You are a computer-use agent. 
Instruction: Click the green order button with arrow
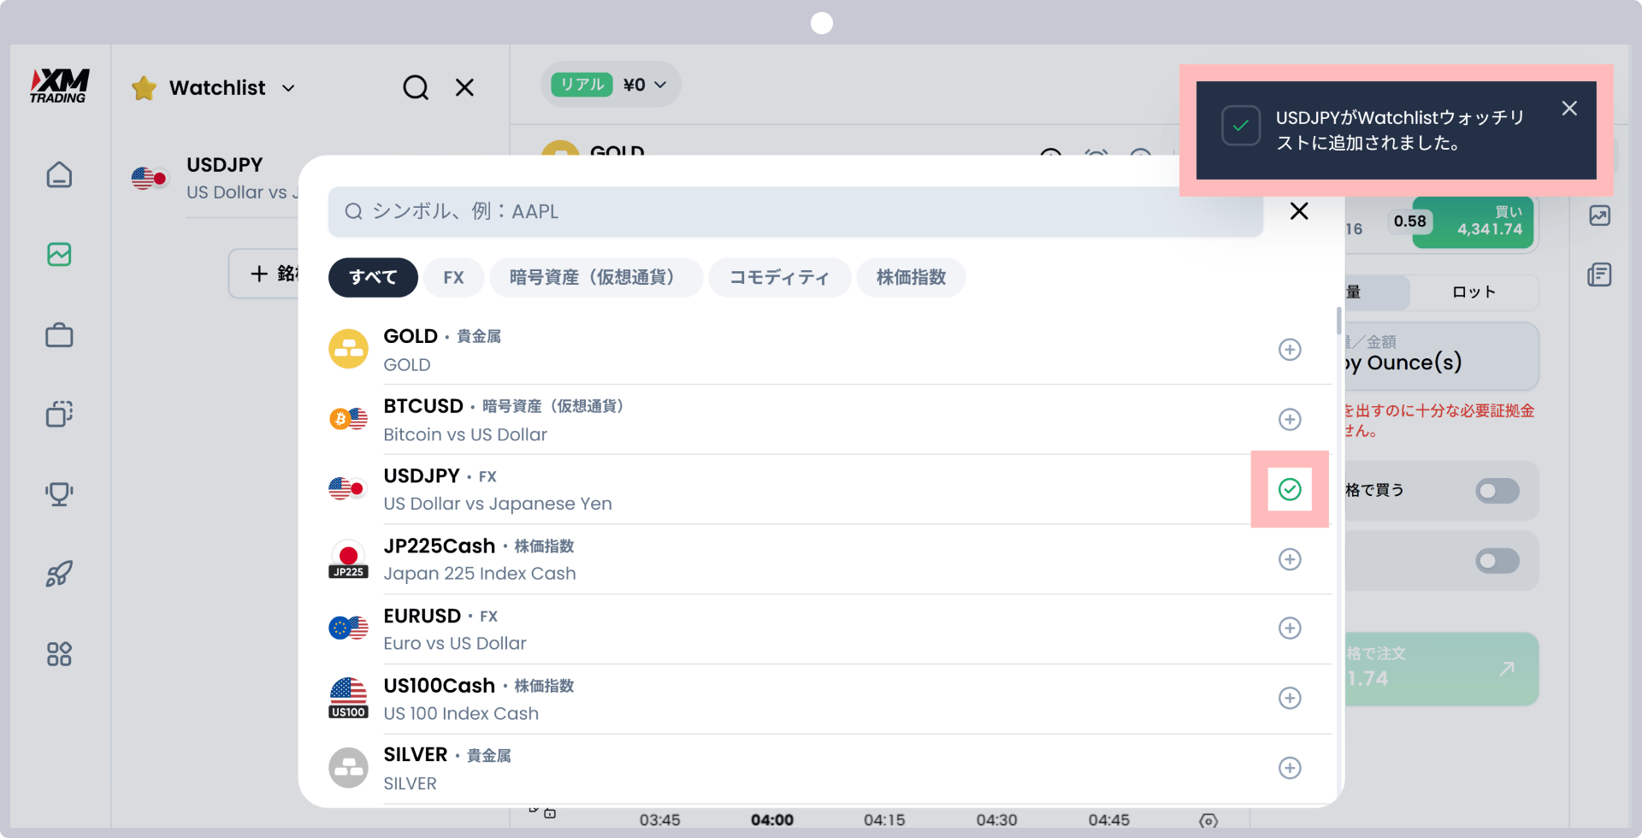coord(1441,669)
